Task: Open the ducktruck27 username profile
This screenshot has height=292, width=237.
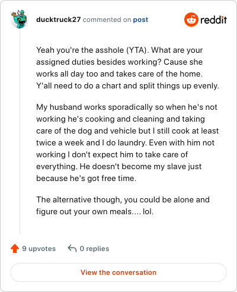Action: click(x=59, y=20)
